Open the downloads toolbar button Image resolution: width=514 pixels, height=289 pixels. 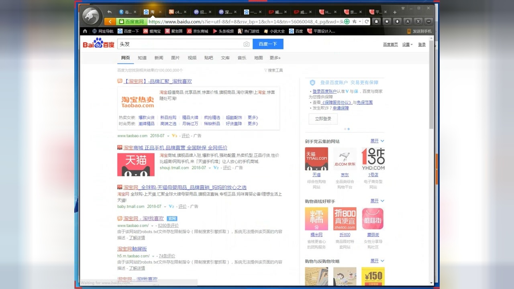397,21
